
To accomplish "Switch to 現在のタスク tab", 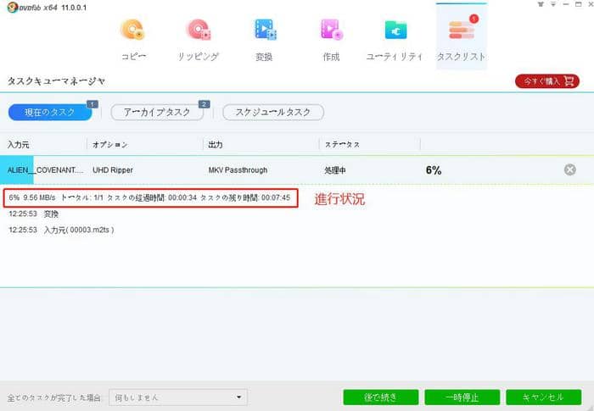I will [49, 112].
